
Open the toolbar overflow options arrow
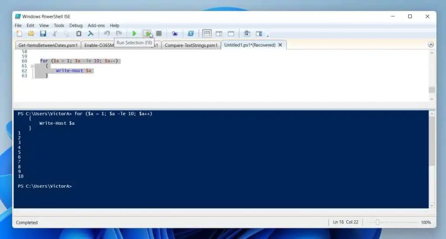[x=268, y=35]
